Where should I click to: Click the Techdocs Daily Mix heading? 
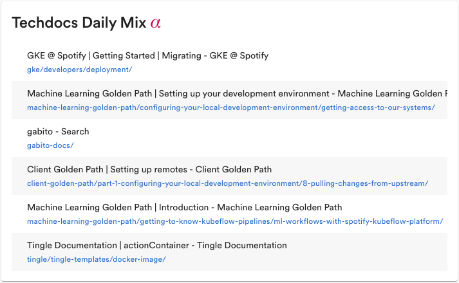click(80, 23)
